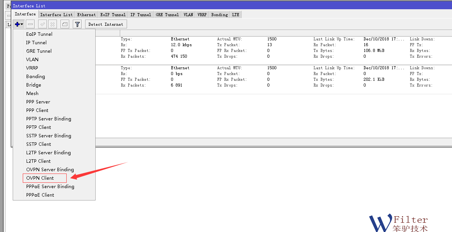
Task: Open the funnel Filter icon
Action: [77, 24]
